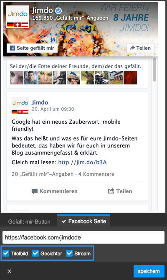
Task: Click the Jimdo logo in cover header
Action: (x=18, y=17)
